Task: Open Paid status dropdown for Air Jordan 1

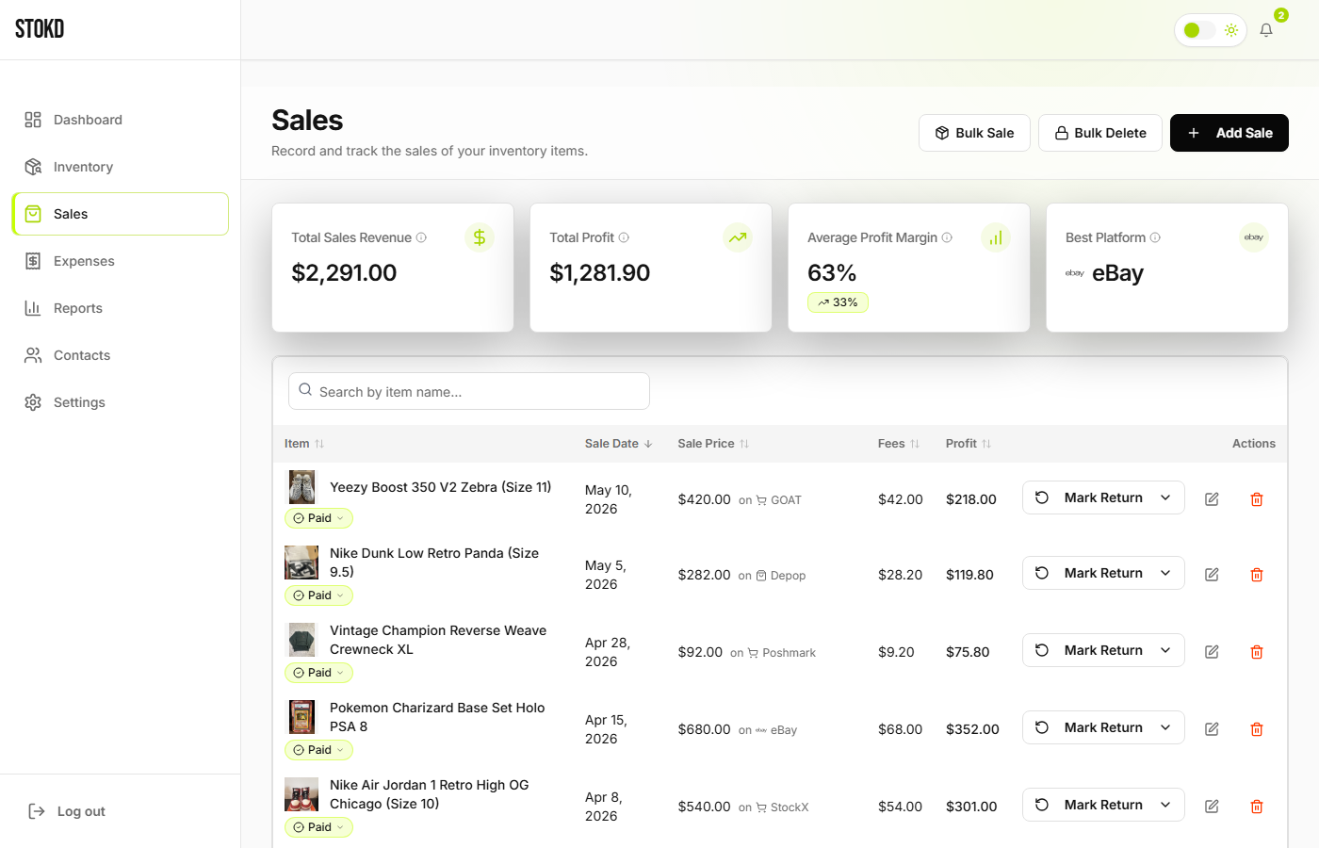Action: [318, 827]
